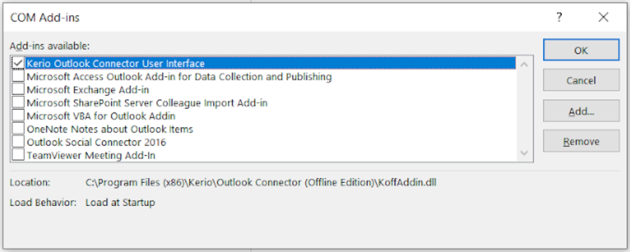
Task: Toggle OneNote Notes about Outlook Items checkbox
Action: pyautogui.click(x=18, y=129)
